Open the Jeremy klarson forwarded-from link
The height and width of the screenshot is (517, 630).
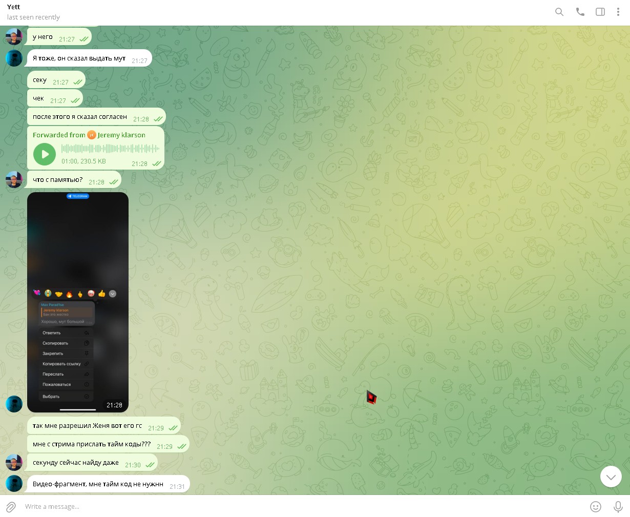(x=121, y=135)
